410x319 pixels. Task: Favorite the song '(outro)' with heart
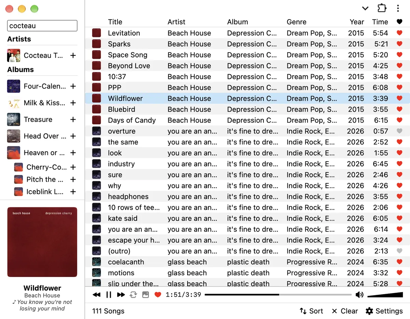pyautogui.click(x=399, y=251)
